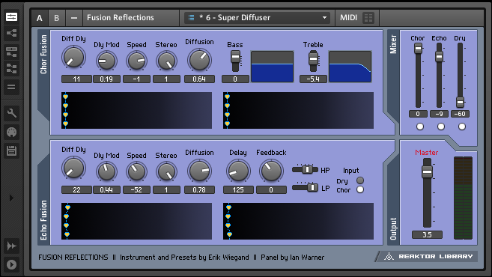Select the Chor input radio button
This screenshot has width=492, height=277.
360,189
